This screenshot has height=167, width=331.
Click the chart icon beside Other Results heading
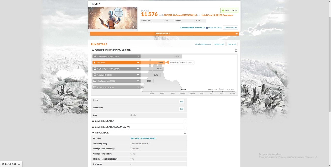93,51
